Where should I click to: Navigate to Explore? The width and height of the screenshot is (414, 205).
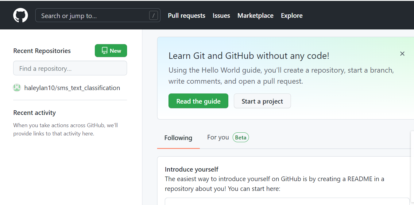coord(292,16)
